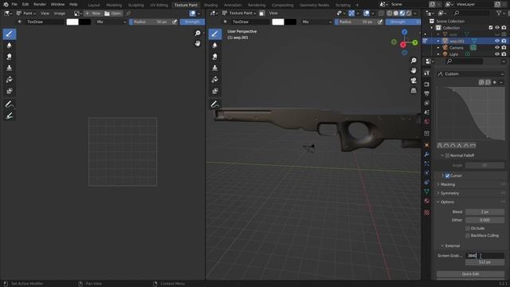The width and height of the screenshot is (510, 287).
Task: Toggle radius pressure sensitivity in image editor
Action: point(175,22)
